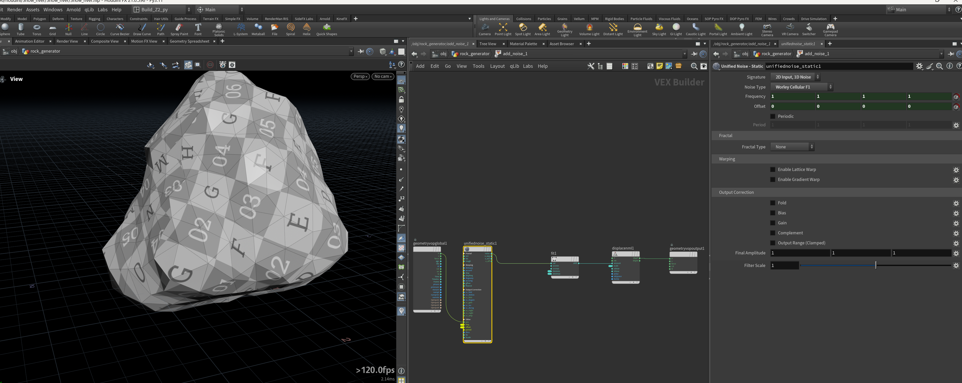Open the Noise Type dropdown
The height and width of the screenshot is (383, 962).
point(801,87)
